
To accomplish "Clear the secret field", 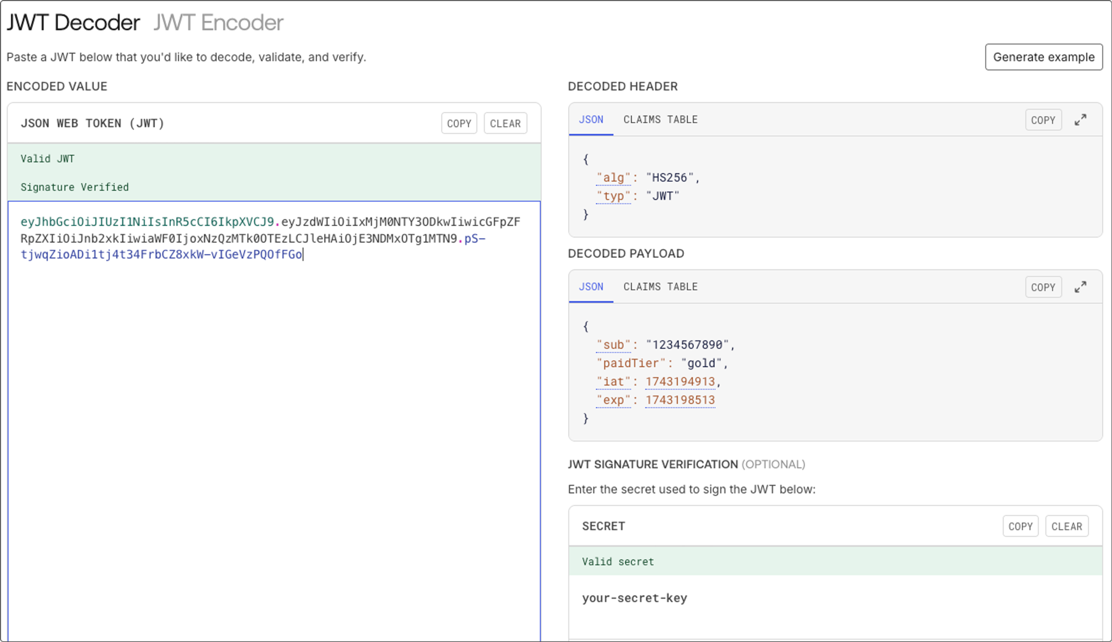I will pos(1067,526).
